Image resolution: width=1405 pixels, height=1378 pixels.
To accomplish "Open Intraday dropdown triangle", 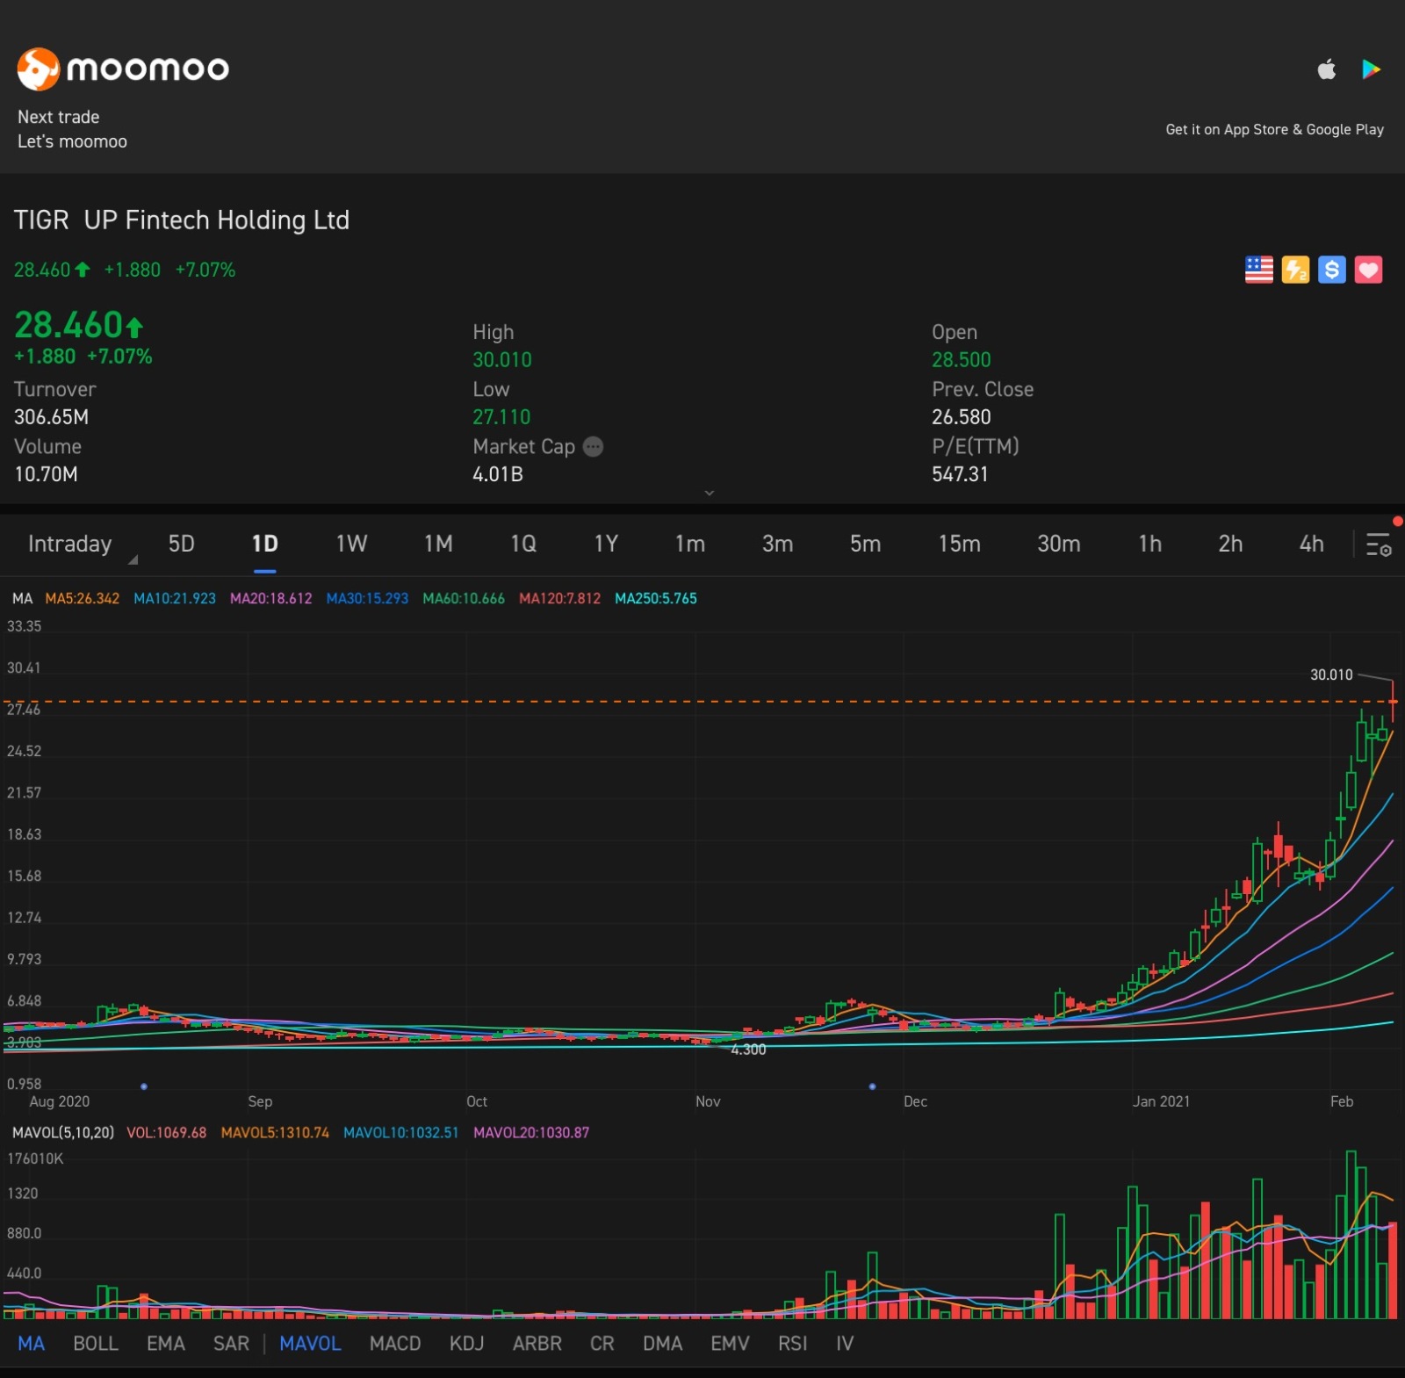I will (133, 559).
